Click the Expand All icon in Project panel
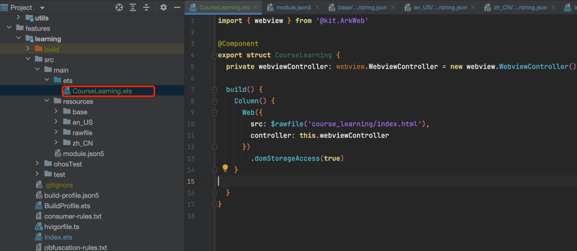The width and height of the screenshot is (577, 251). tap(133, 7)
